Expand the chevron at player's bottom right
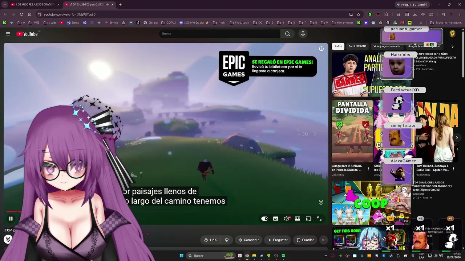Viewport: 465px width, 261px height. [x=321, y=202]
